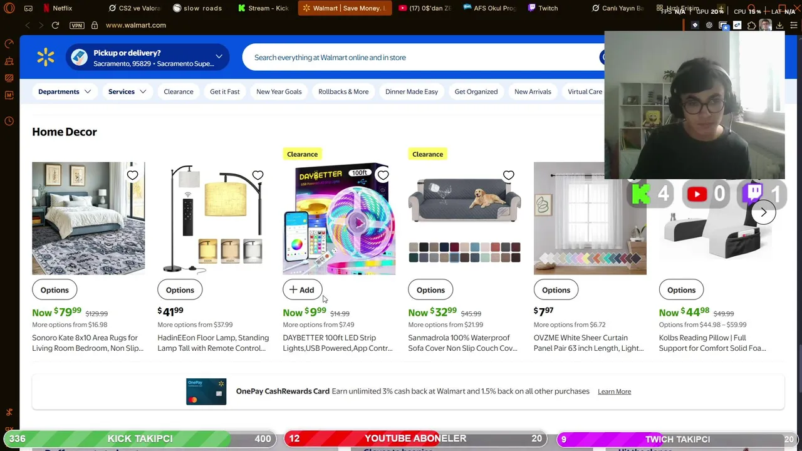This screenshot has height=451, width=802.
Task: Open the browser profile avatar
Action: coord(765,25)
